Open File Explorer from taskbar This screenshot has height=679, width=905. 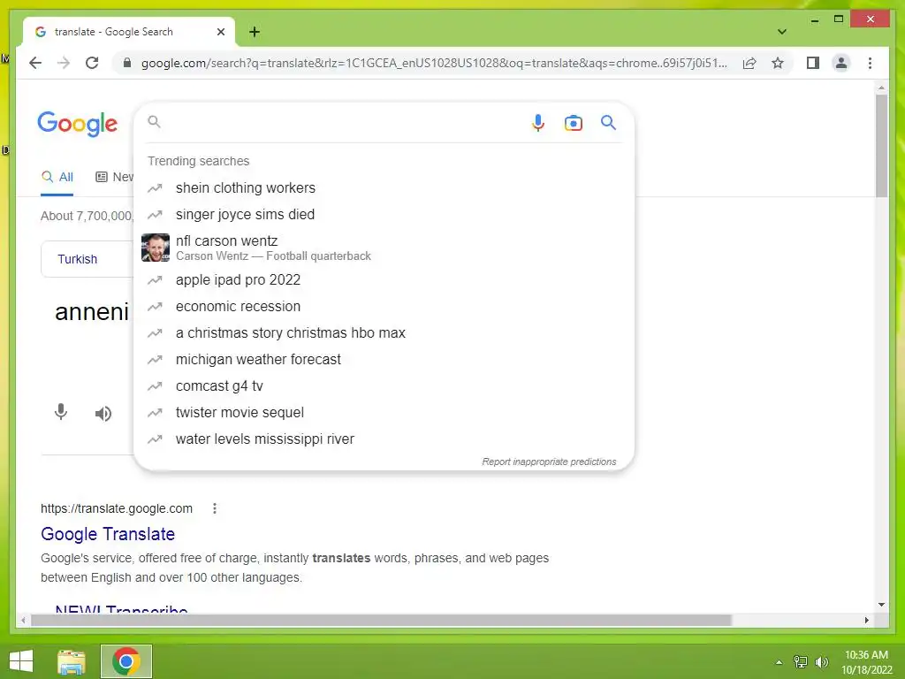(x=72, y=661)
